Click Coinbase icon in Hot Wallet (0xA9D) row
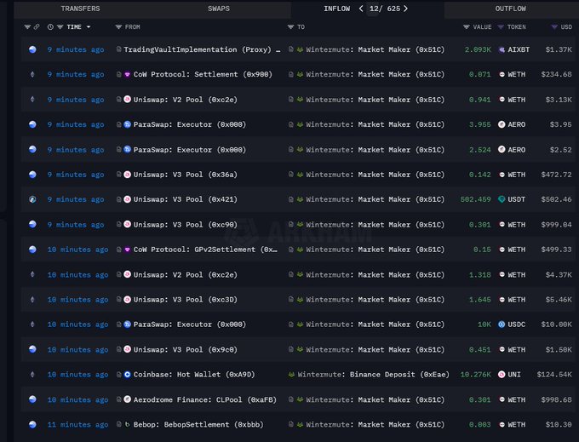 [x=128, y=375]
